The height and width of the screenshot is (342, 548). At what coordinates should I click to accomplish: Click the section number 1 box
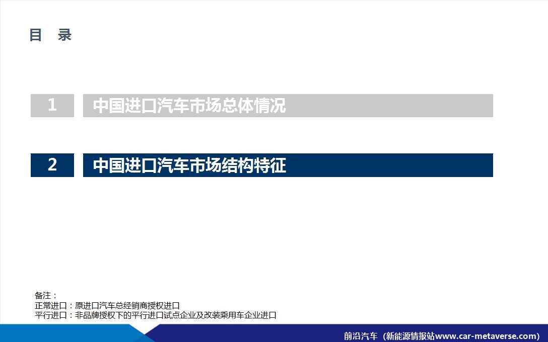point(52,106)
